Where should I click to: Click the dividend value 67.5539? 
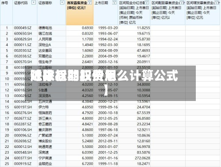144,113
